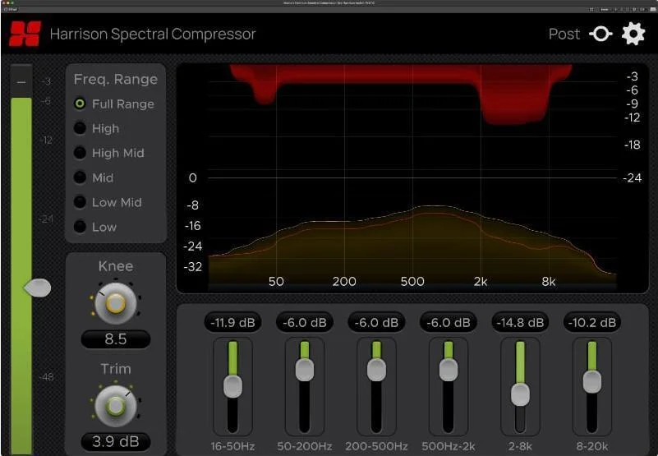Click the Post label

point(564,34)
